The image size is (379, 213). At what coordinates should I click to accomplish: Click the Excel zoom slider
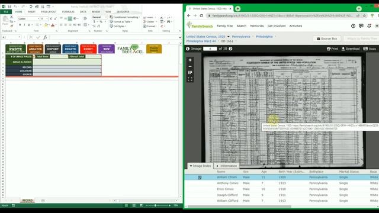pos(155,205)
